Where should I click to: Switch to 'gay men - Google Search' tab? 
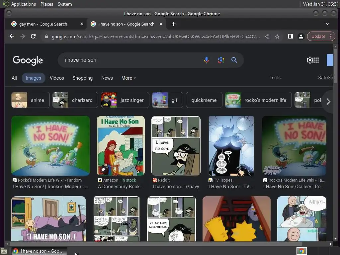[43, 24]
